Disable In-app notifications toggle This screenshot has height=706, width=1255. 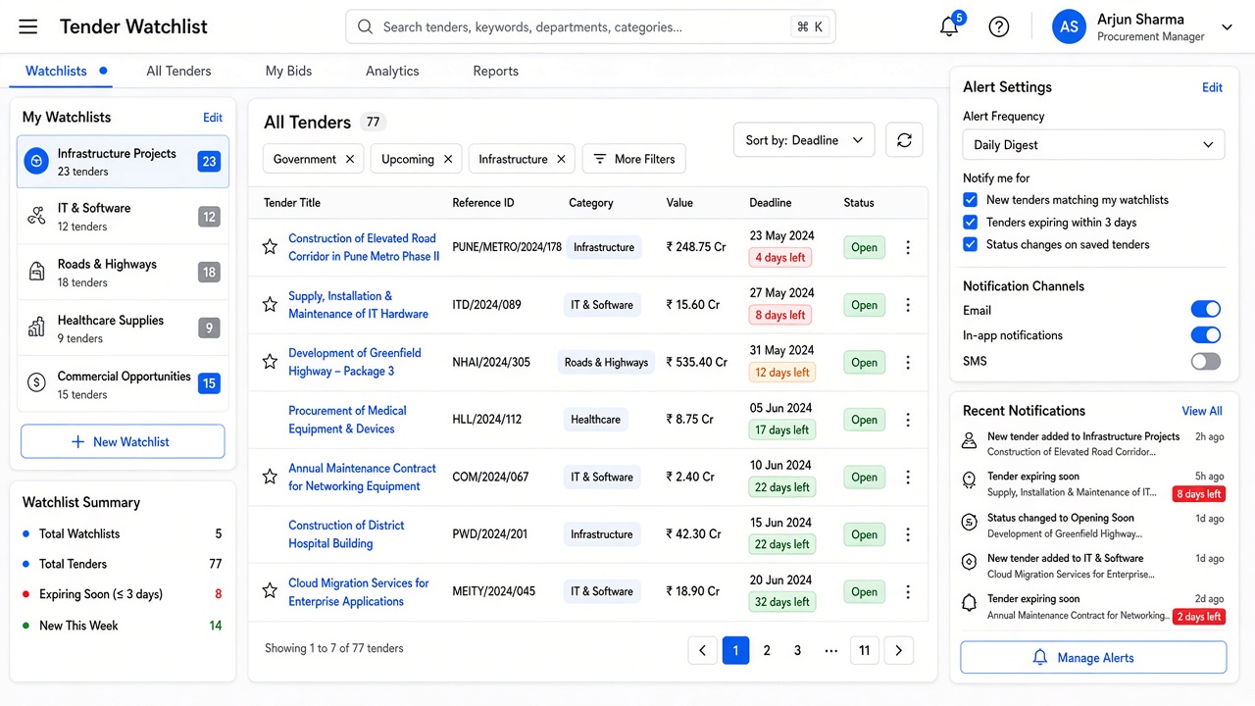tap(1206, 335)
